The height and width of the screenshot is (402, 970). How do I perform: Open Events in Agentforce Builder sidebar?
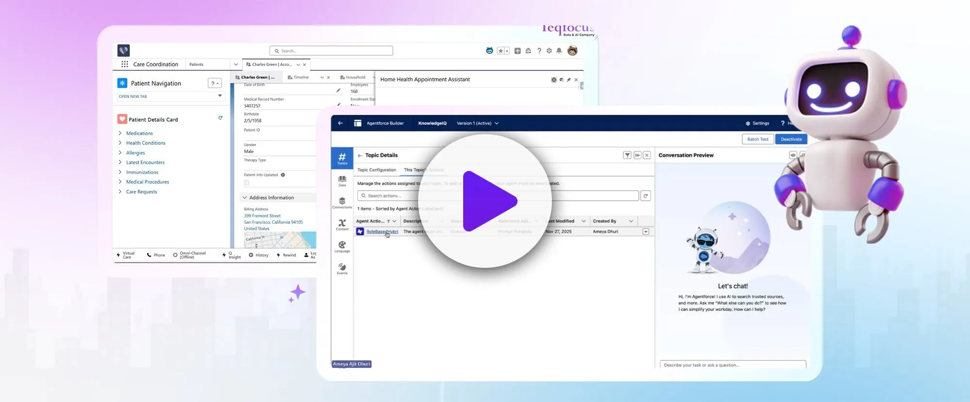pos(342,269)
